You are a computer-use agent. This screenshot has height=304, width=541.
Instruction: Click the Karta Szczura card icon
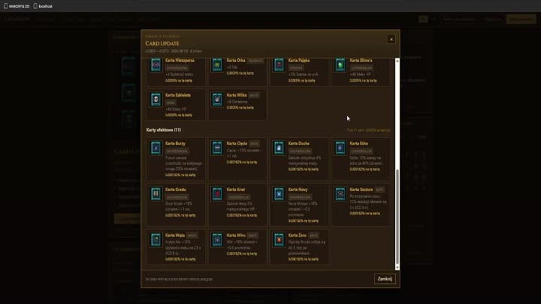click(340, 194)
